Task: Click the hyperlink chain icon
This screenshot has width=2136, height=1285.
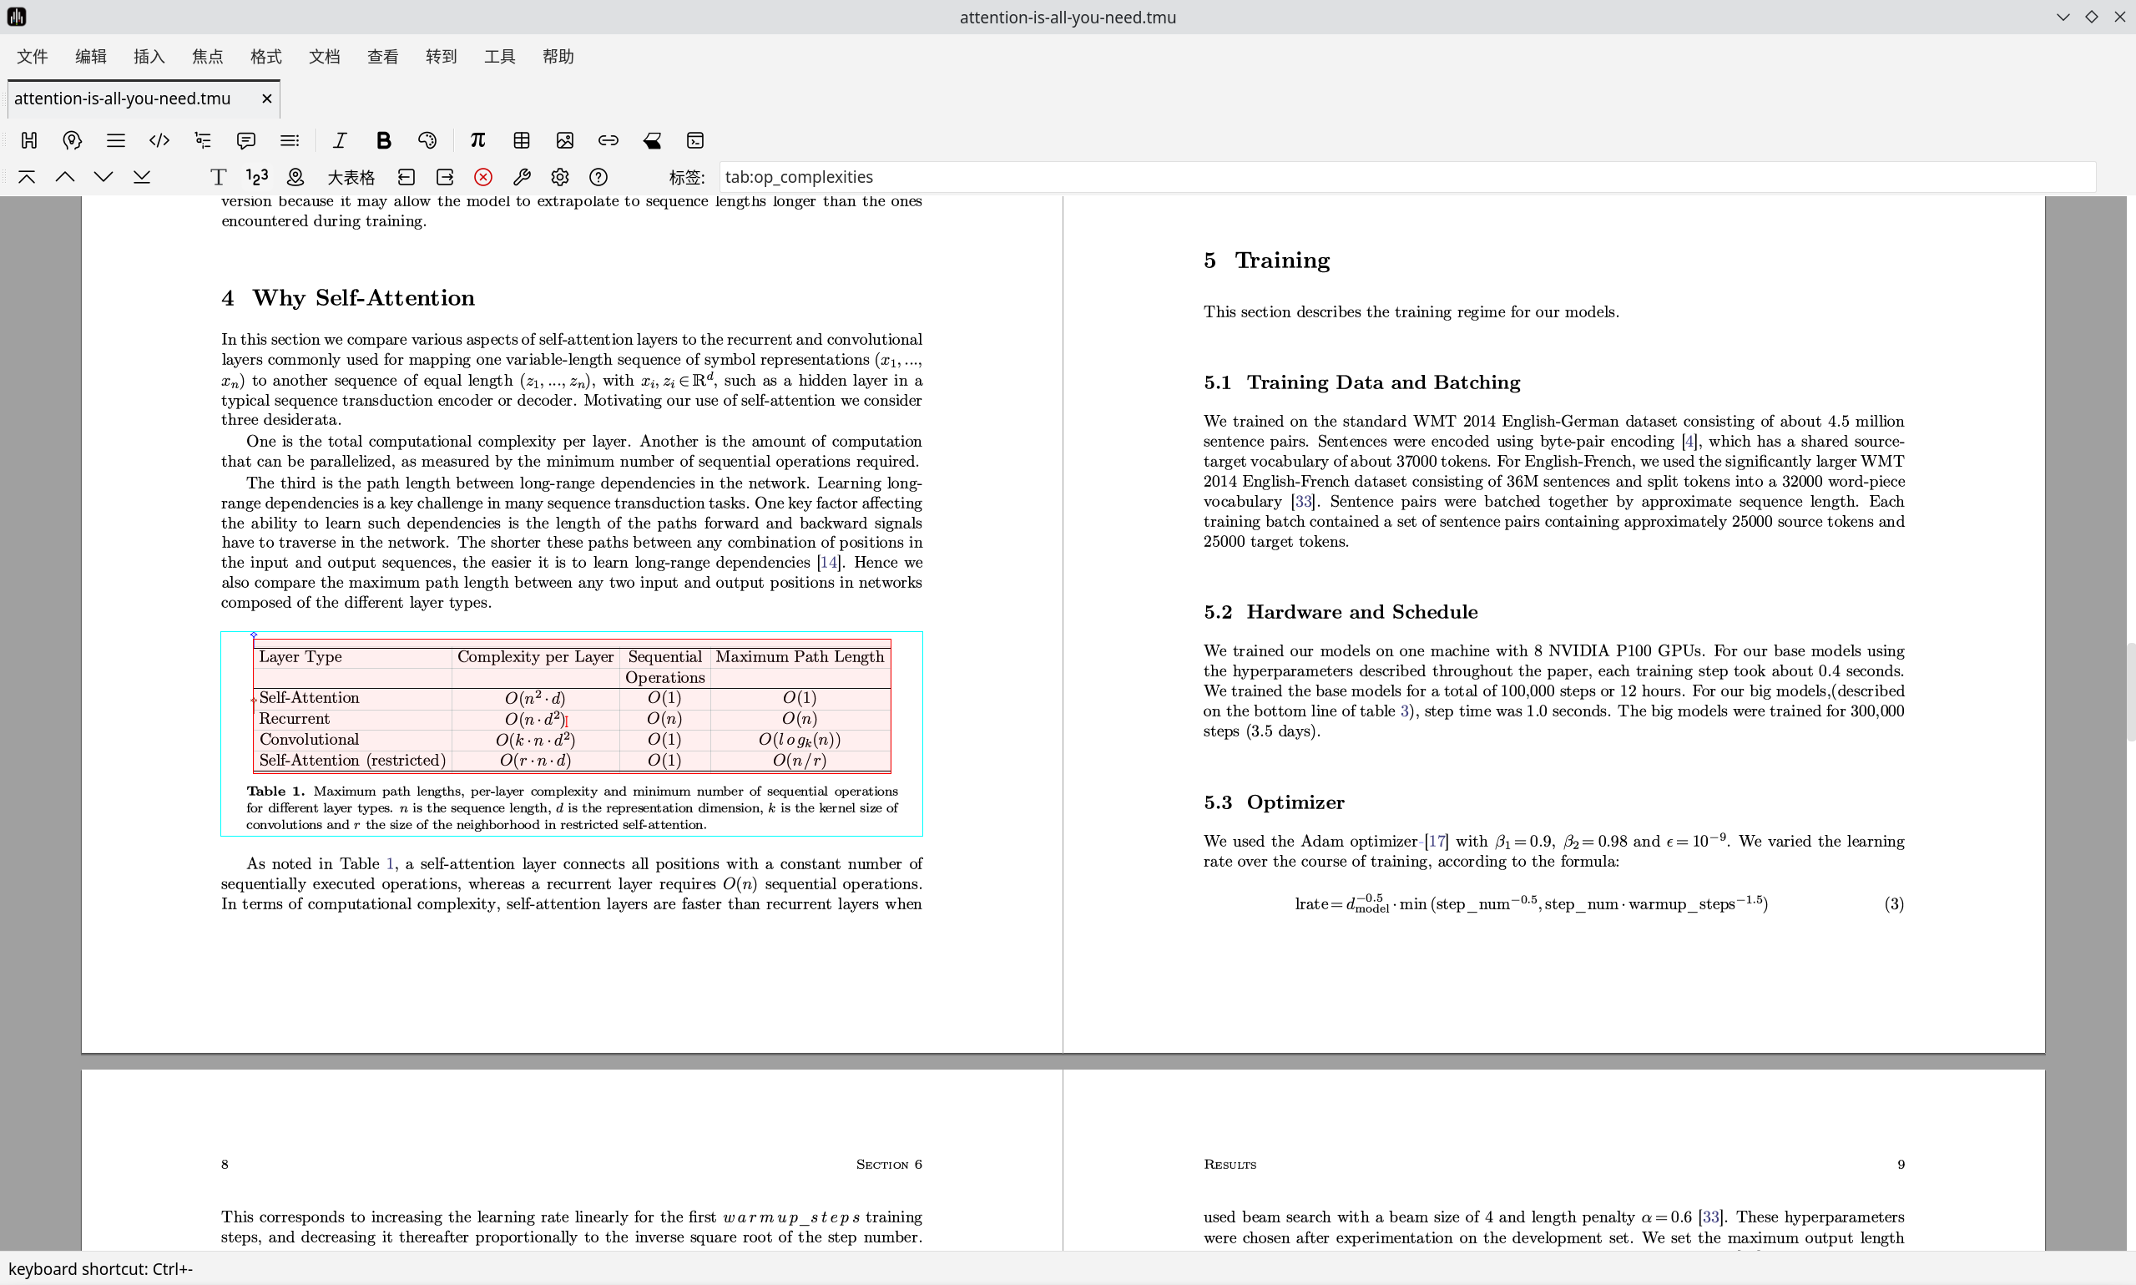Action: click(608, 140)
